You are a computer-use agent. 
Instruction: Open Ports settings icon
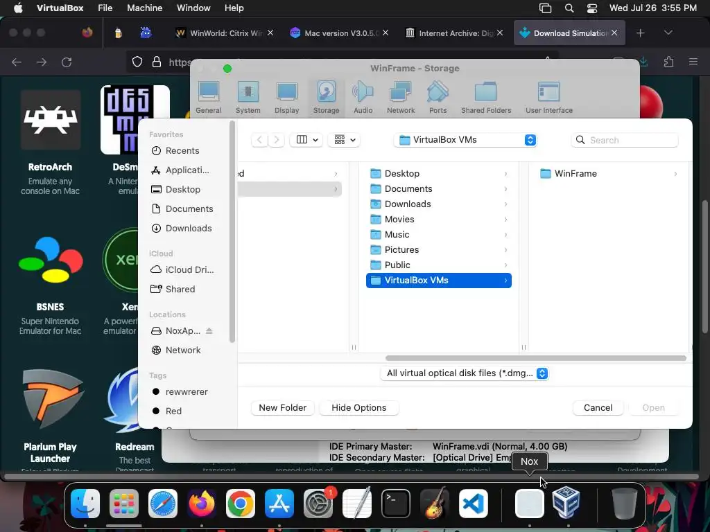[438, 97]
